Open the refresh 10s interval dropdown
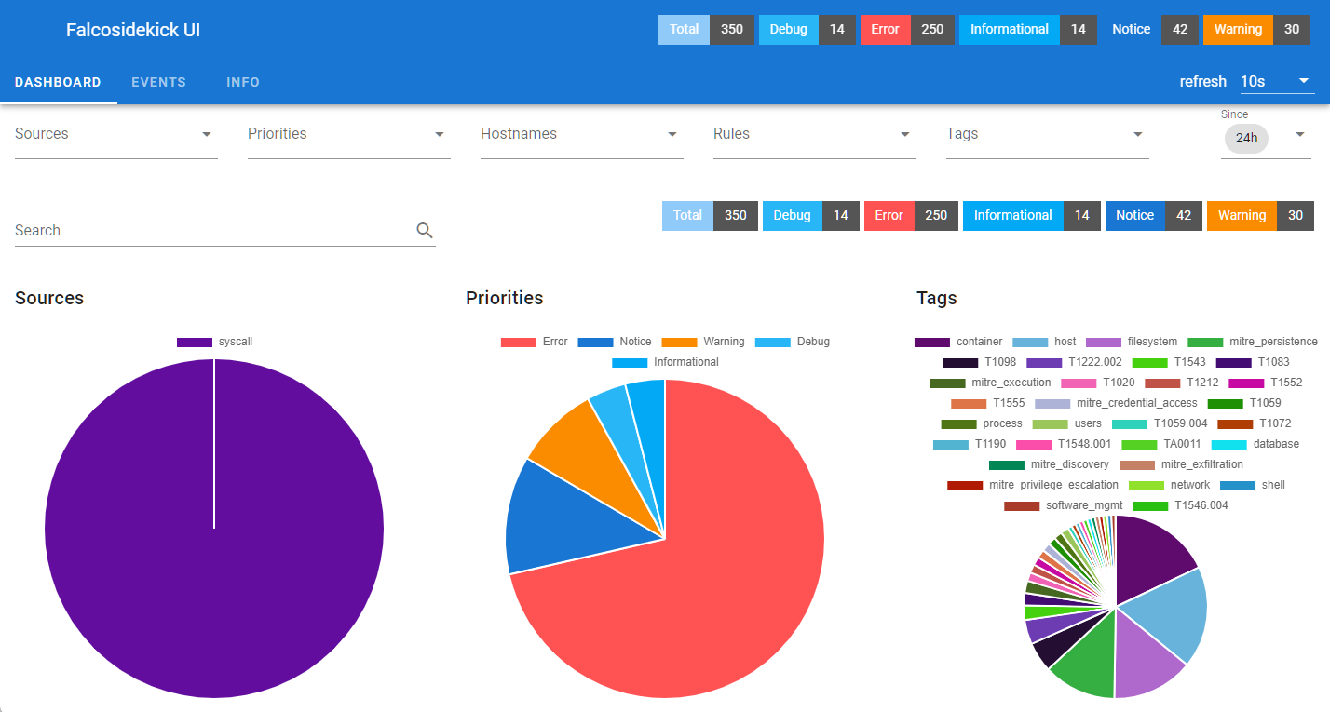 (1277, 81)
